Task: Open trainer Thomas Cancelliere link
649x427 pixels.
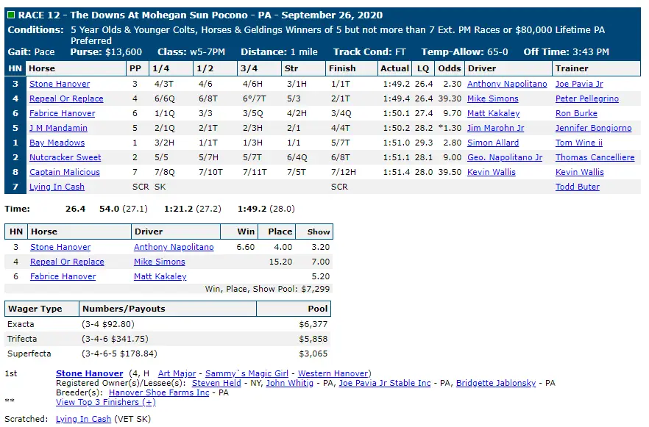Action: tap(595, 157)
